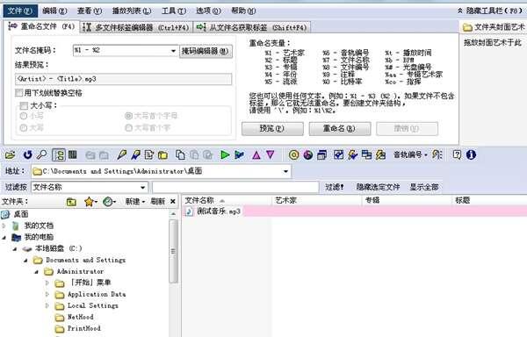Expand the Application Data folder node
This screenshot has height=337, width=527.
tap(47, 294)
